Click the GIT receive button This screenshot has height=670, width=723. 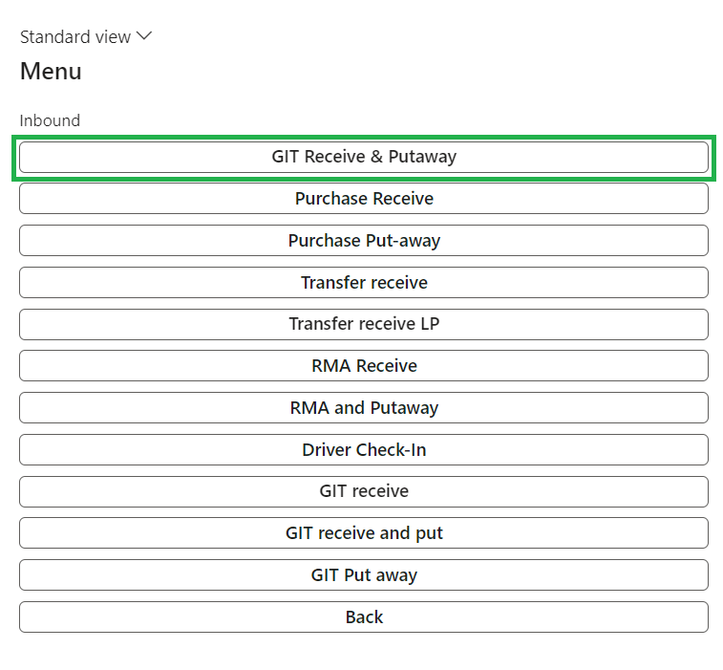[363, 491]
